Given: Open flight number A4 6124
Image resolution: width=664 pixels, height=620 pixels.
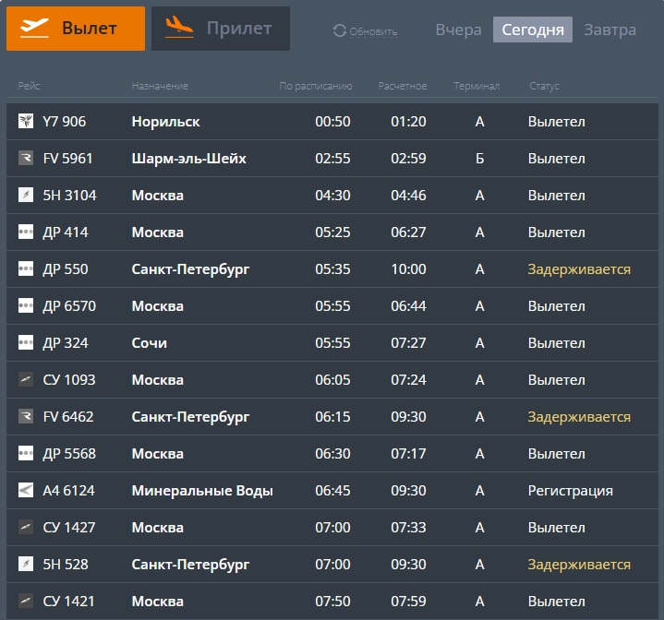Looking at the screenshot, I should (x=69, y=490).
